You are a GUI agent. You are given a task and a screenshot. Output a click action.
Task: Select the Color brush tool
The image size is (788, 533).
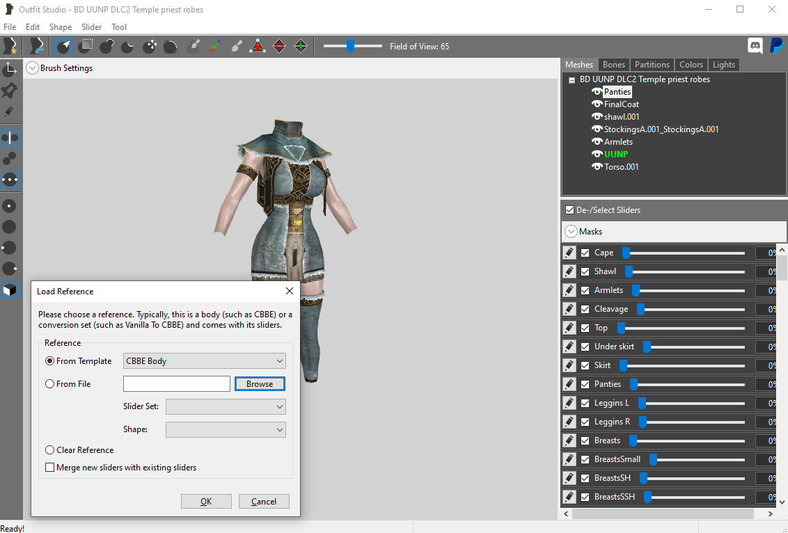(x=215, y=46)
